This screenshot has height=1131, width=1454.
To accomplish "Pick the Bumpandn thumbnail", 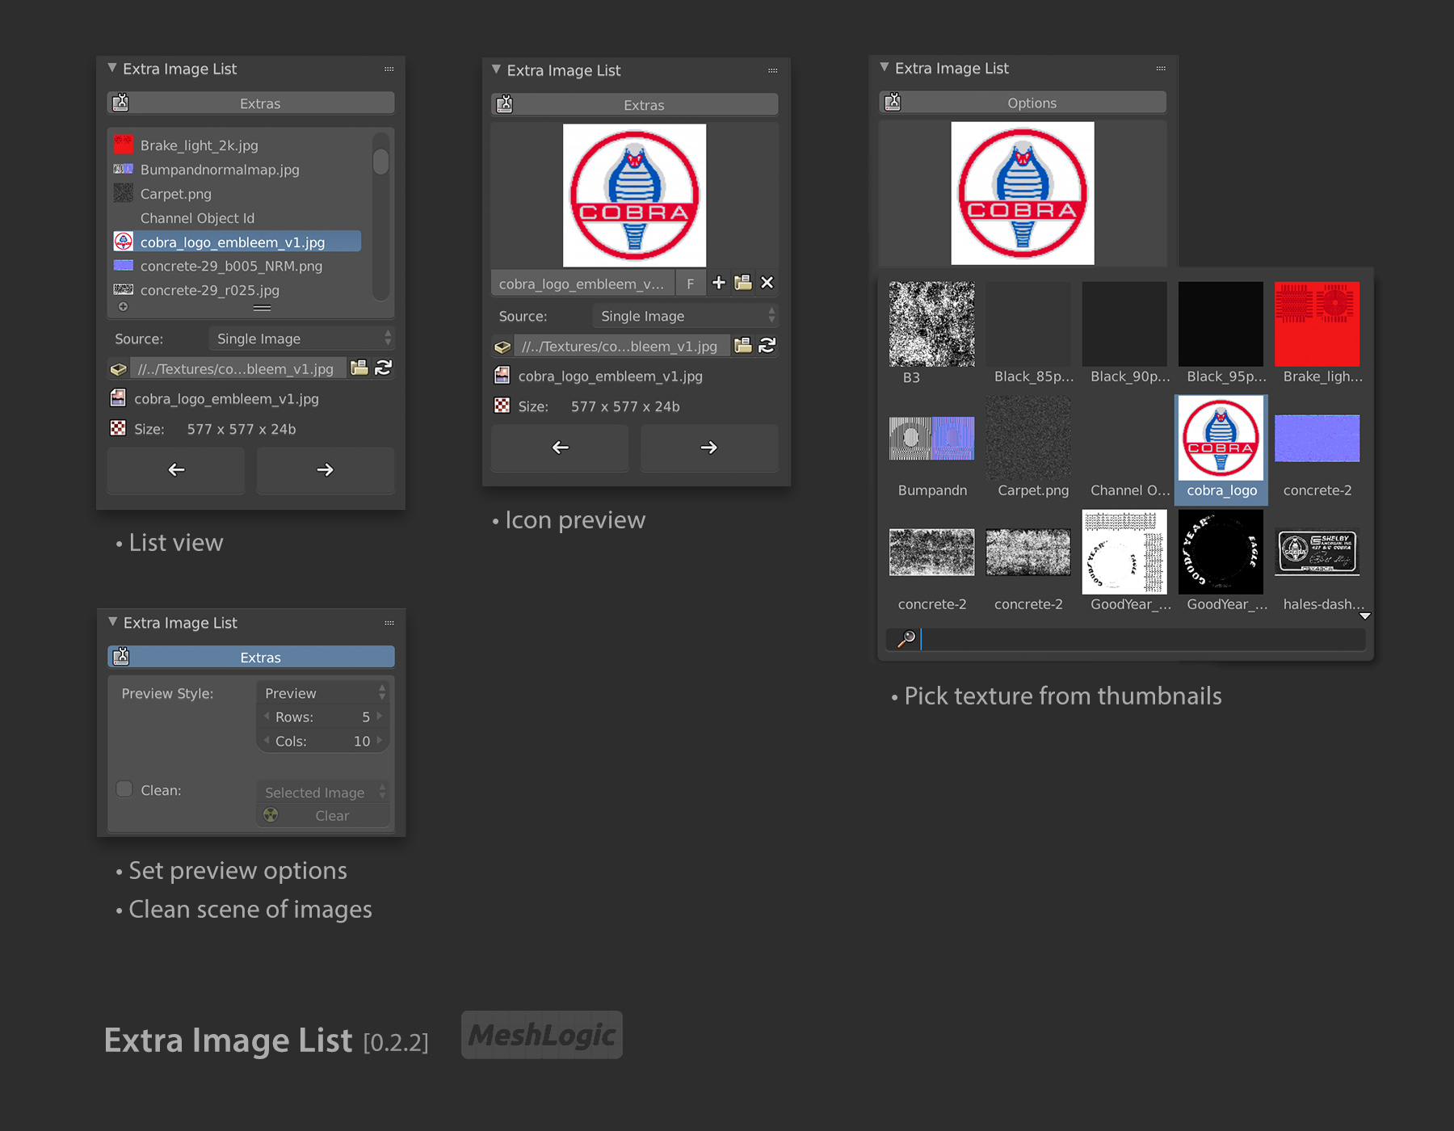I will (x=932, y=449).
